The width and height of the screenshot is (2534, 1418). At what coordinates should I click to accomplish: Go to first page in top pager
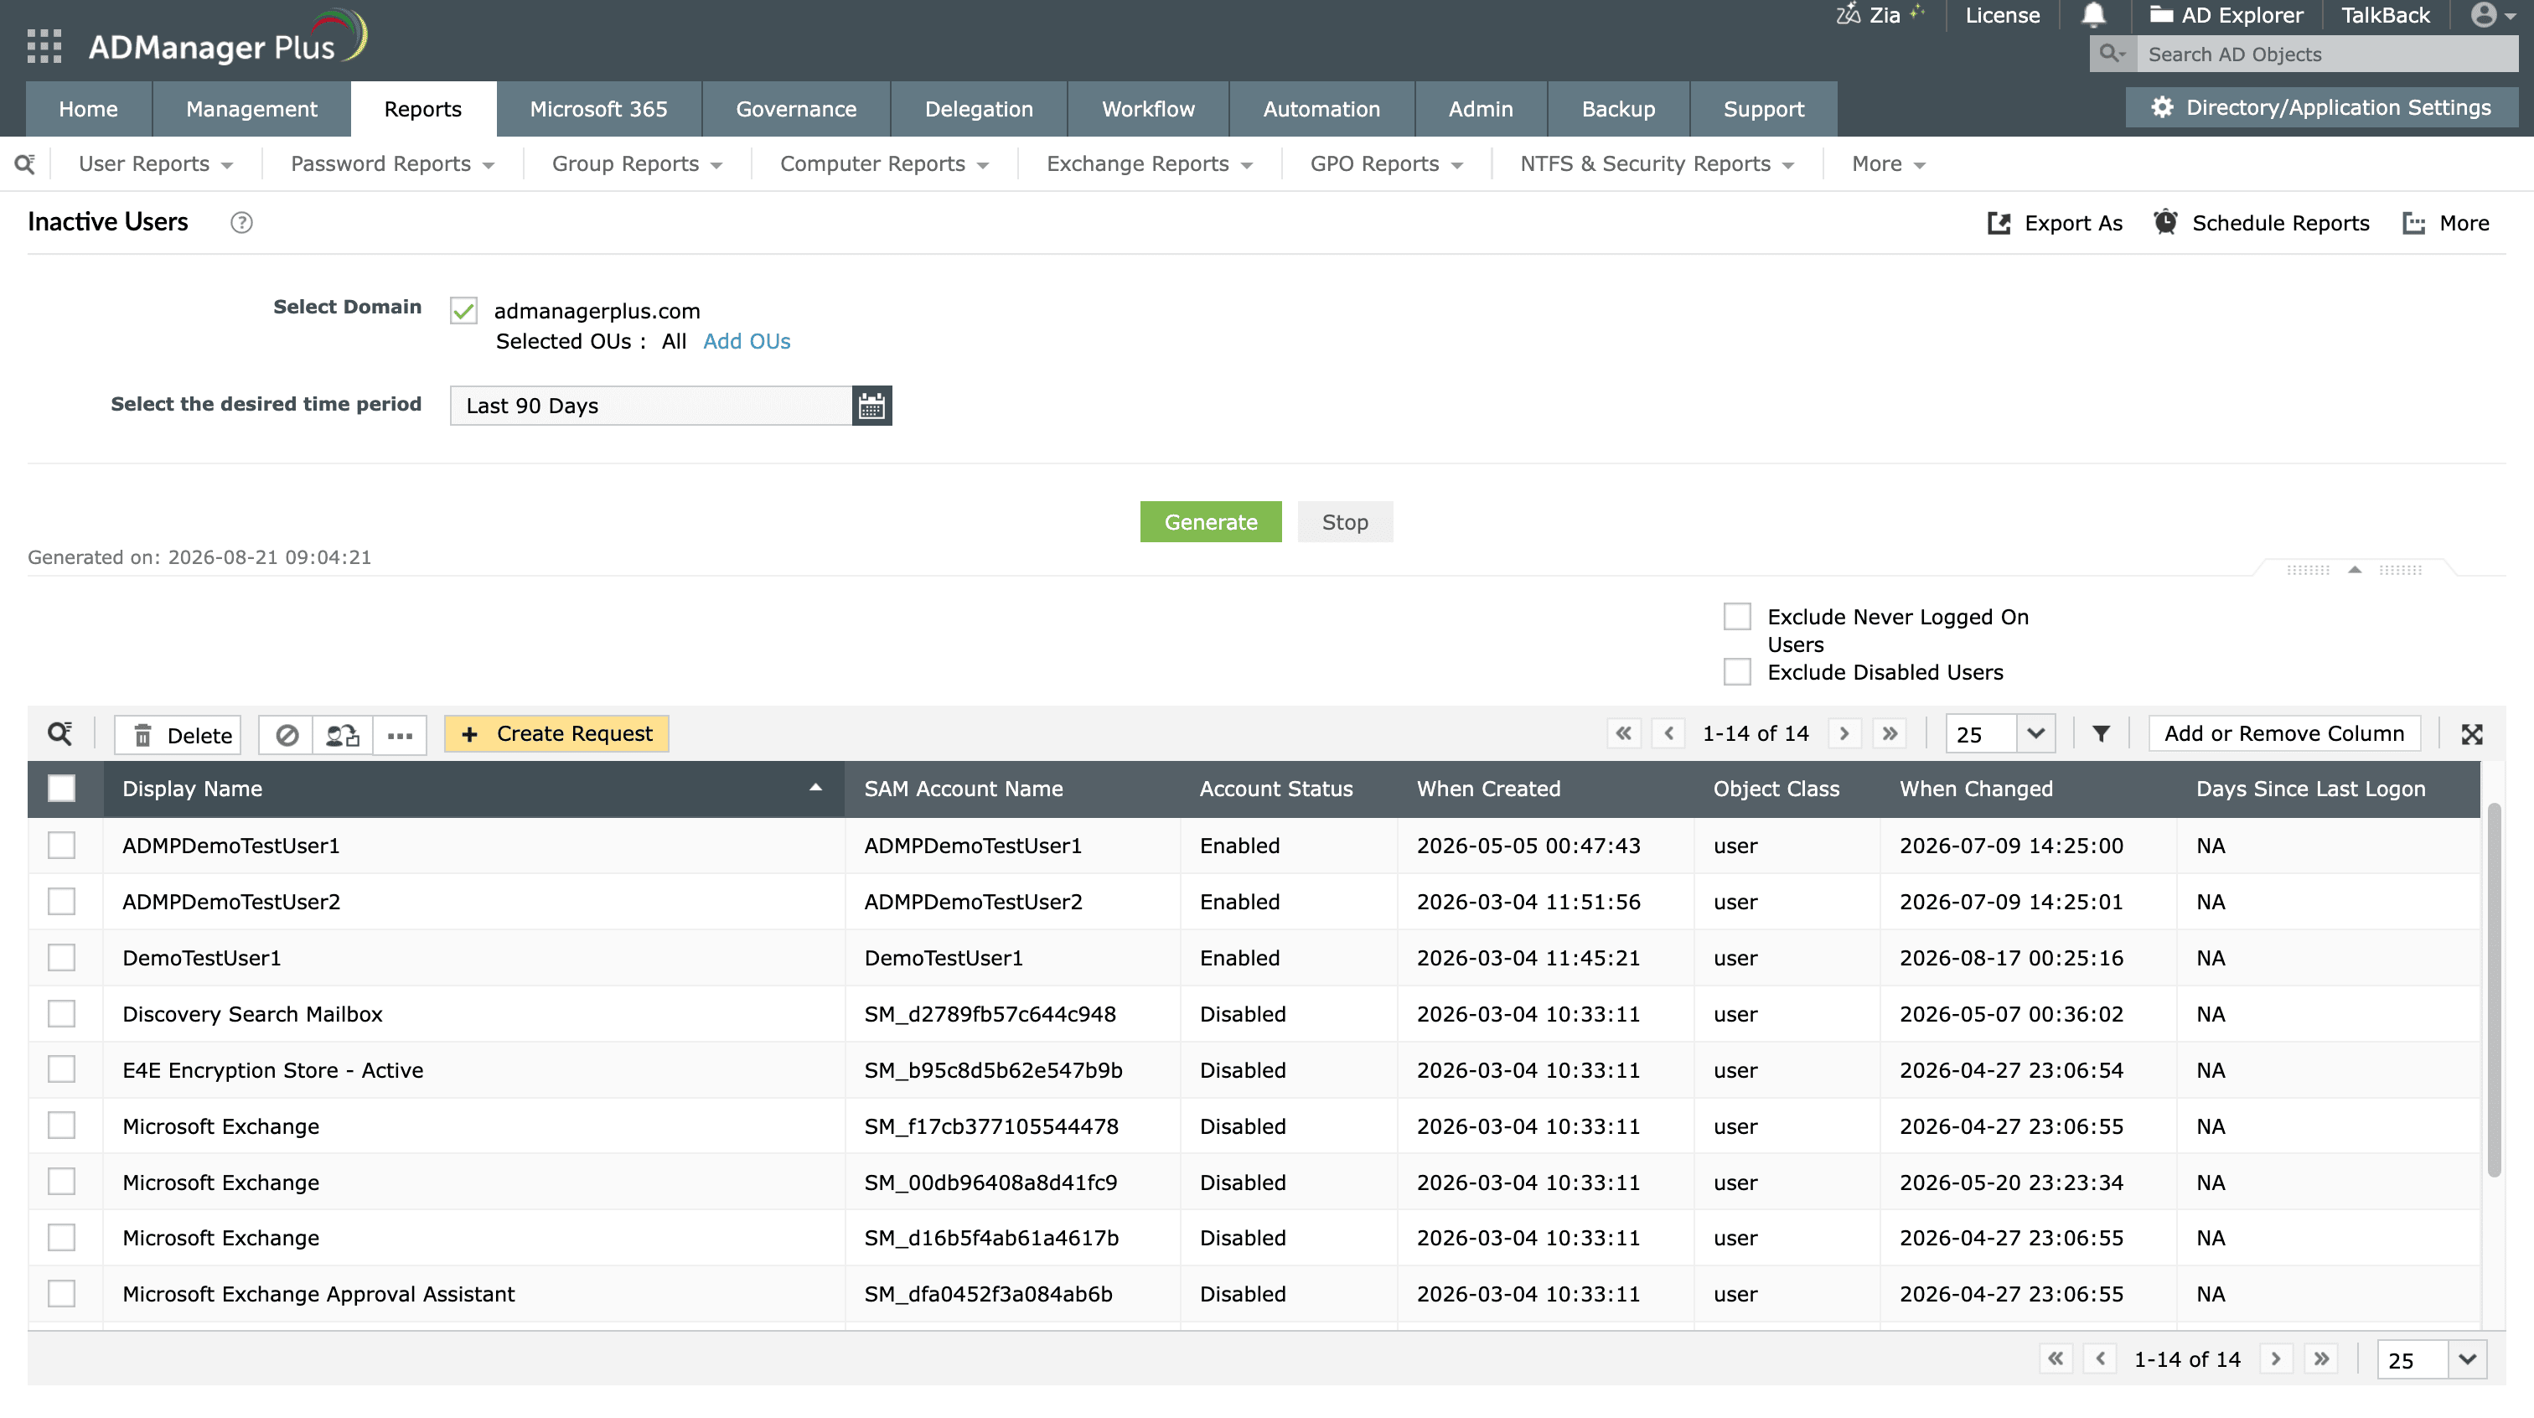[x=1624, y=734]
